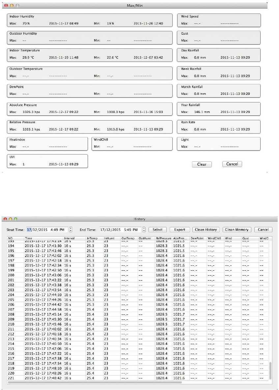The width and height of the screenshot is (279, 390).
Task: Click the NO. column header
Action: (15, 238)
